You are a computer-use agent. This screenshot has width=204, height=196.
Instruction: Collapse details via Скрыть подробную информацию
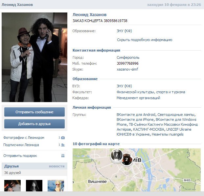click(145, 40)
